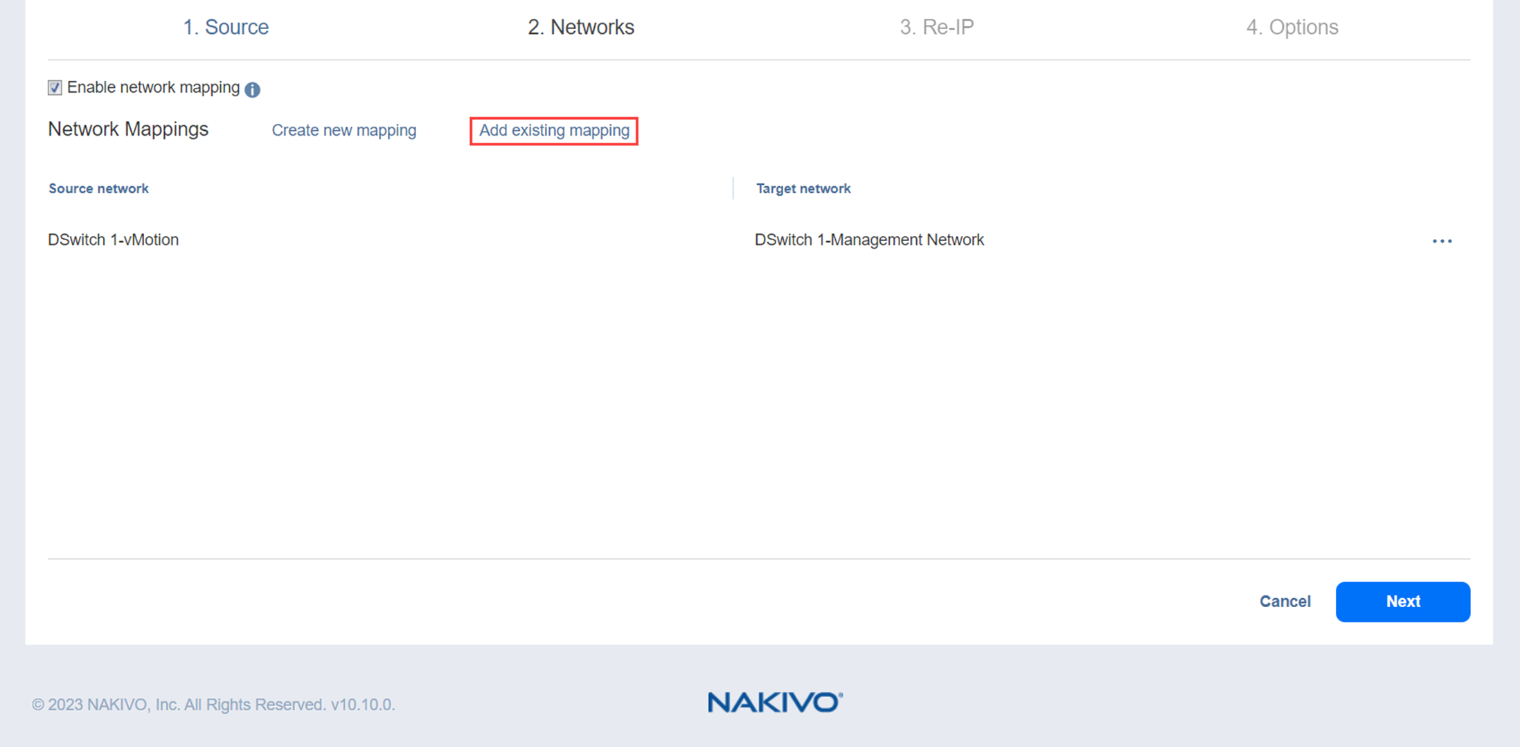
Task: Click the info icon beside Enable network mapping
Action: pos(252,89)
